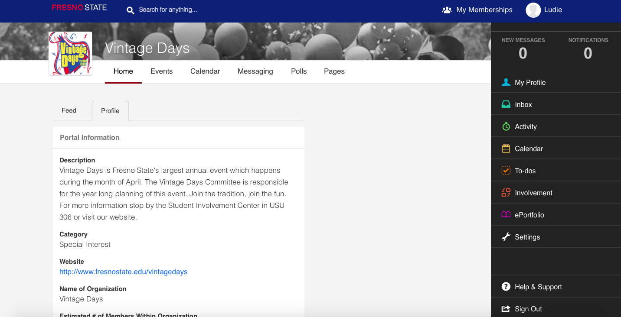Open the Calendar icon in sidebar
621x317 pixels.
coord(506,149)
